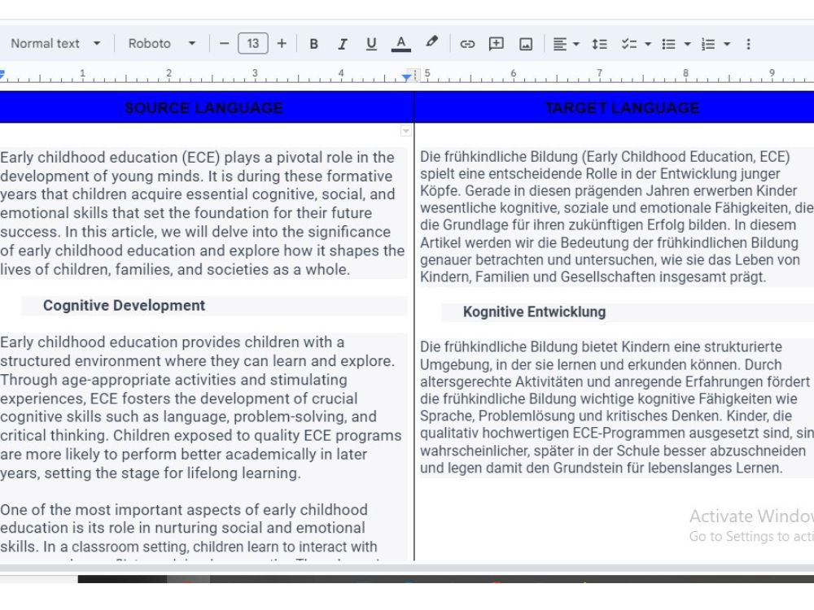Click the SOURCE LANGUAGE header cell
The height and width of the screenshot is (610, 814).
207,107
